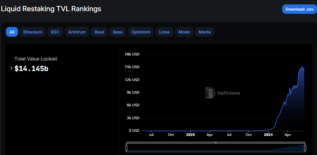The height and width of the screenshot is (155, 317).
Task: Filter rankings by BSC
Action: 55,32
